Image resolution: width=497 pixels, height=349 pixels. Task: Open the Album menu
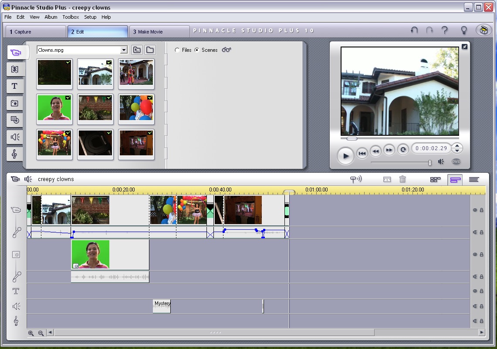(51, 17)
